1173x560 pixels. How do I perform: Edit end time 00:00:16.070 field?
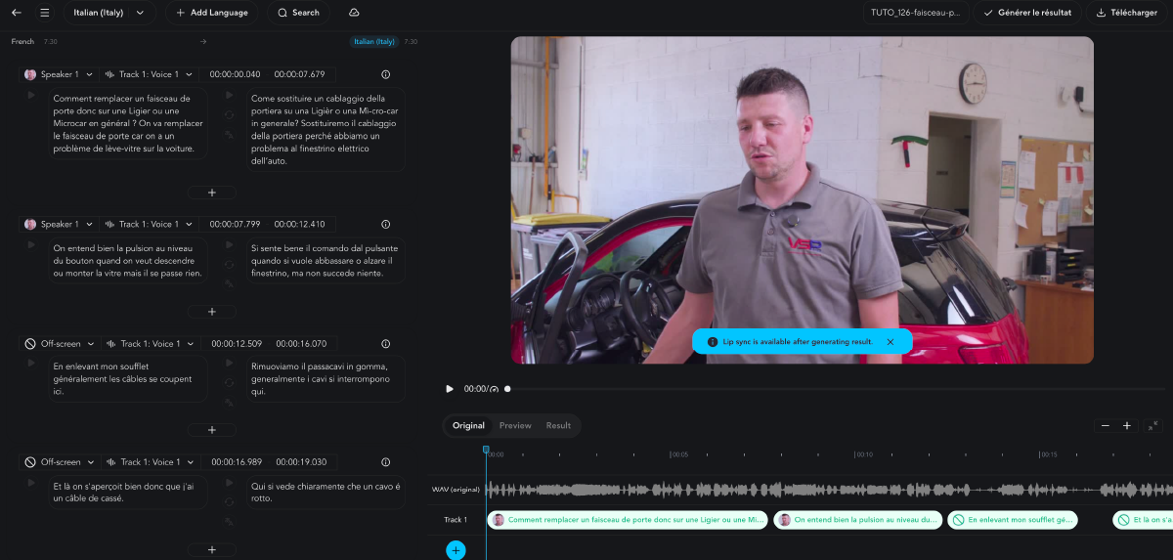pos(300,344)
